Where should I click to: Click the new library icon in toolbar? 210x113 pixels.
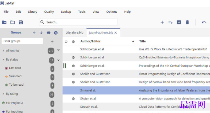pyautogui.click(x=4, y=22)
